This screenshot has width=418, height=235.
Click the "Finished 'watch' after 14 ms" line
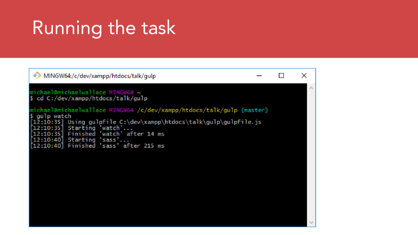tap(97, 134)
